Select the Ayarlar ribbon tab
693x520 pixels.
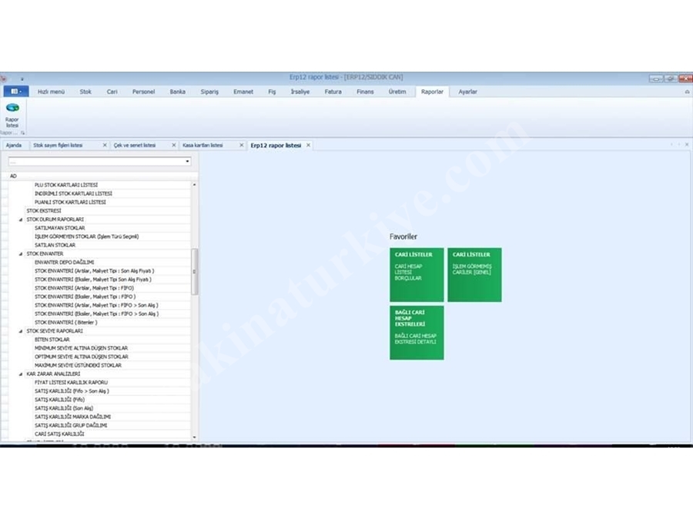coord(467,92)
